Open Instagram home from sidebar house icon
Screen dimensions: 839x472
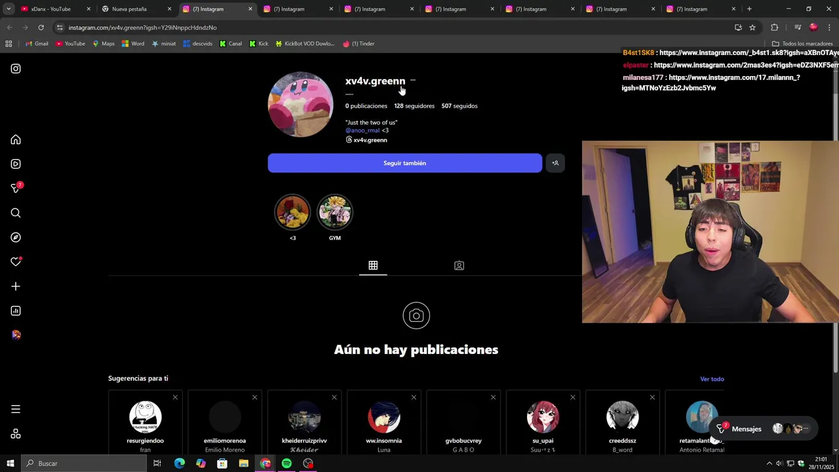coord(16,140)
